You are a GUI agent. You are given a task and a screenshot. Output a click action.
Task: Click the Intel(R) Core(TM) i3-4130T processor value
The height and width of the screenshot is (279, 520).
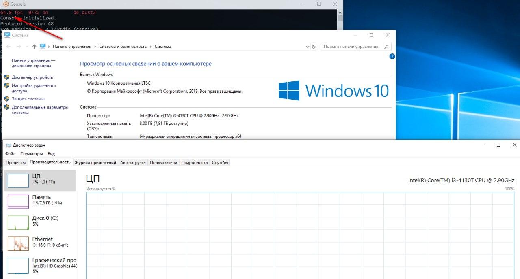click(189, 115)
